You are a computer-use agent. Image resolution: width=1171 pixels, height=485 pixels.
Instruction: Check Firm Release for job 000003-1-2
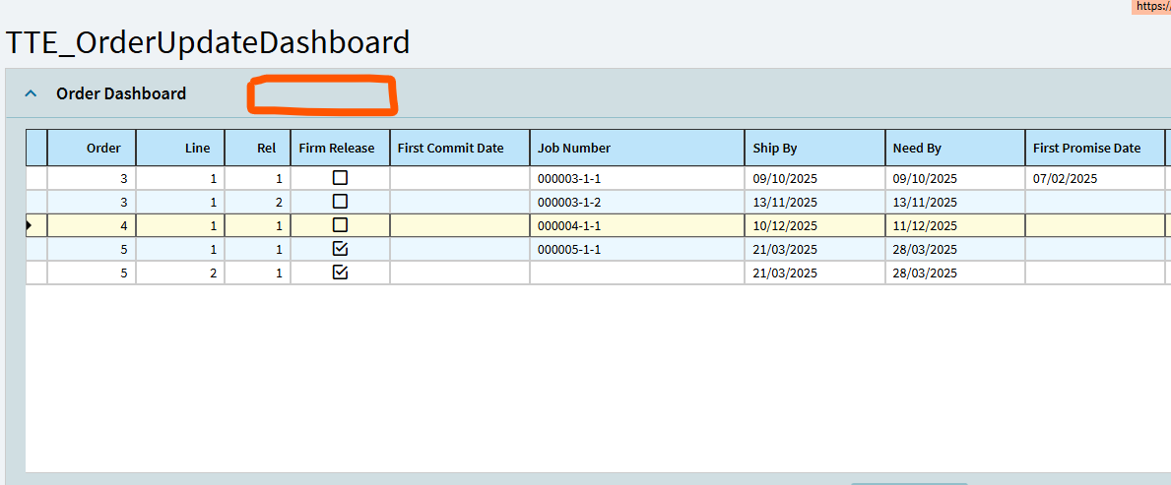(340, 202)
